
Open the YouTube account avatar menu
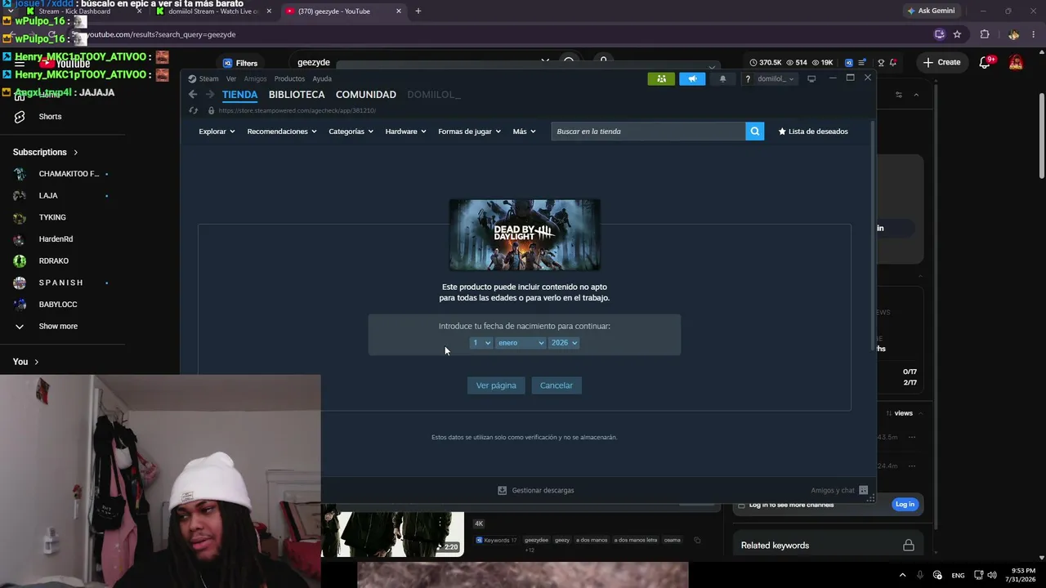coord(1016,62)
